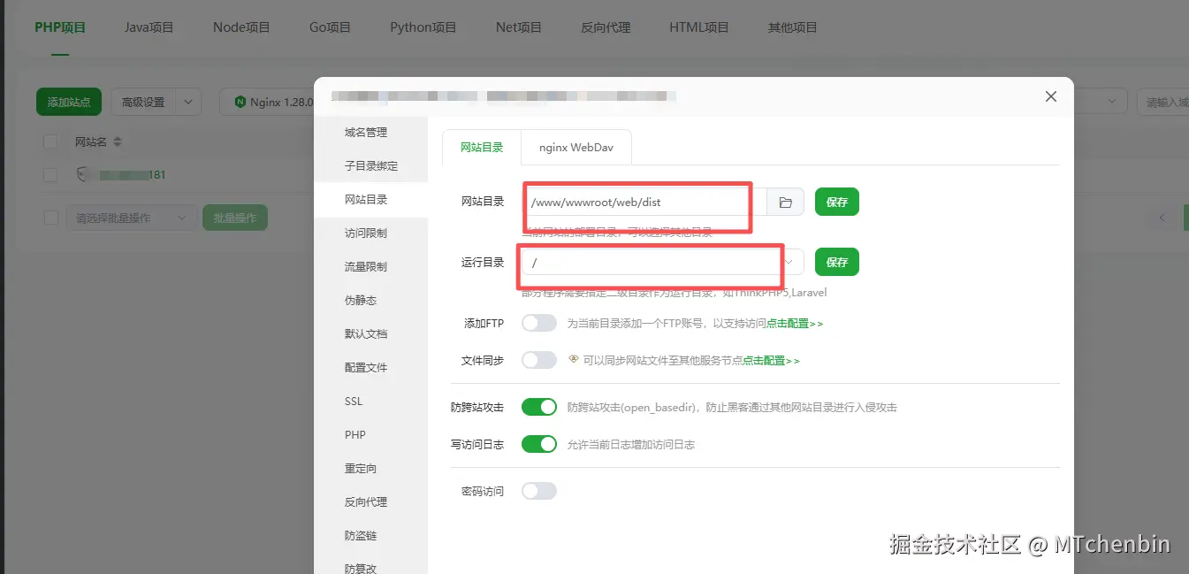The height and width of the screenshot is (574, 1189).
Task: Switch to Node项目 tab
Action: pos(241,27)
